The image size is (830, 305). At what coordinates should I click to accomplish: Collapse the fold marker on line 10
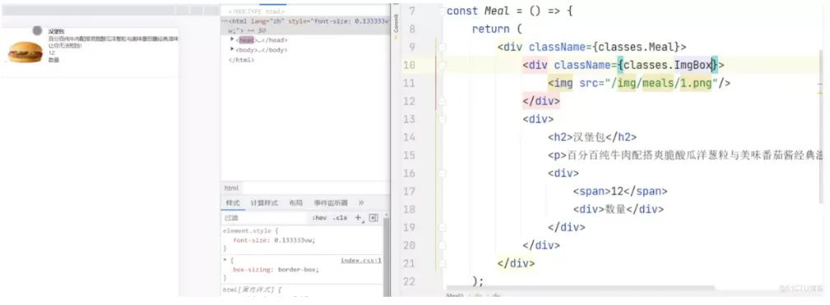click(x=443, y=65)
